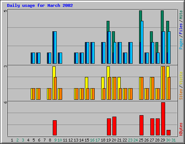
Task: Click the cyan Pages bar for day 9
Action: [x=55, y=48]
